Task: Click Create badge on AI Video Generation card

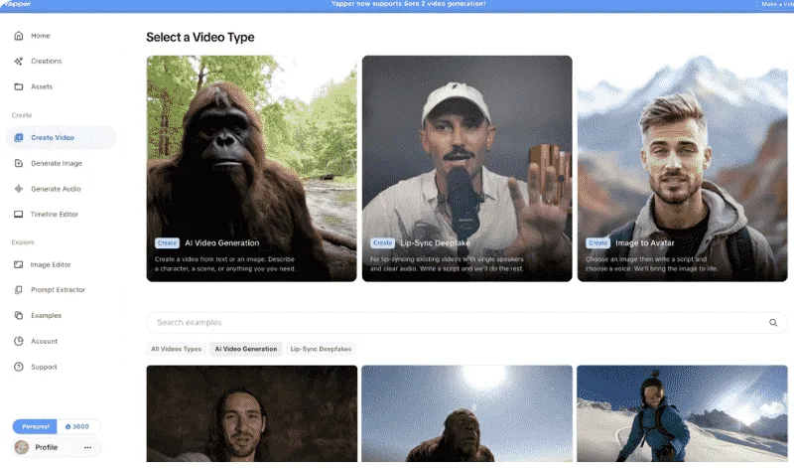Action: tap(167, 242)
